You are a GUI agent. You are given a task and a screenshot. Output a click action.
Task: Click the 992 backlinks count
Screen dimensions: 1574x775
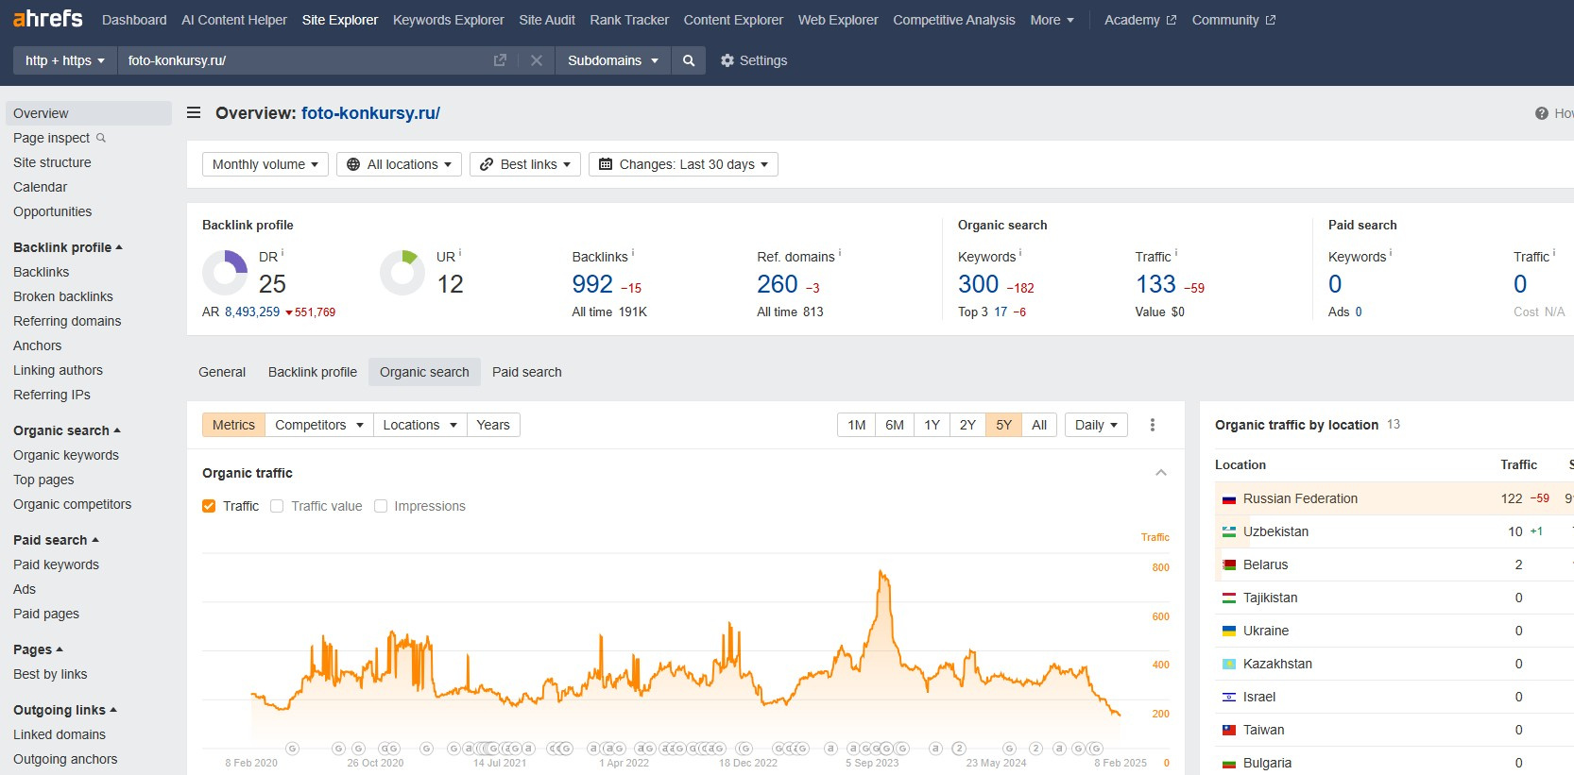[x=592, y=284]
